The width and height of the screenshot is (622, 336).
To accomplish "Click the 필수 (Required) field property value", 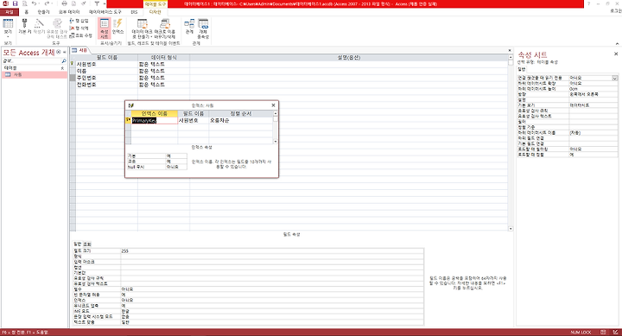I will click(x=272, y=289).
